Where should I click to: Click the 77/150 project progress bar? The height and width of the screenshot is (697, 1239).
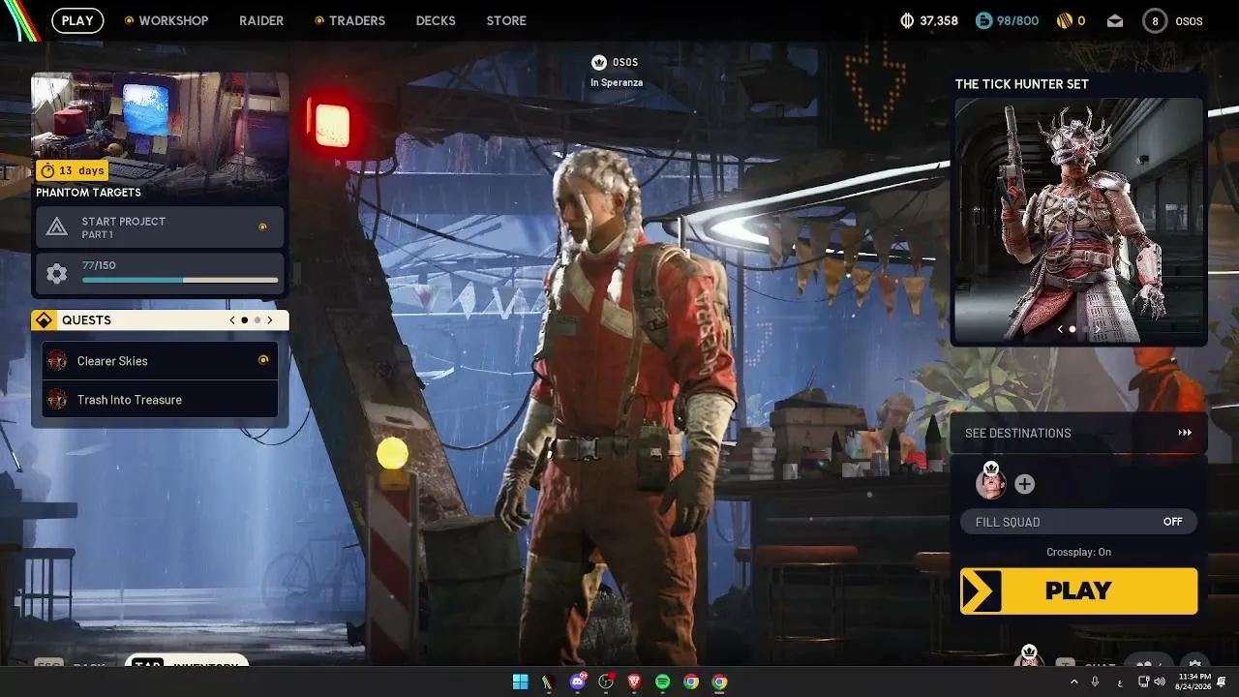click(180, 281)
